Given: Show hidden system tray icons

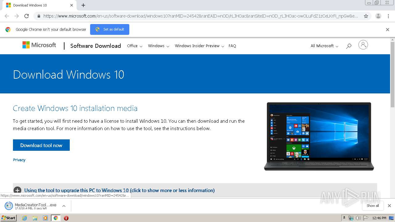Looking at the screenshot, I should point(344,218).
